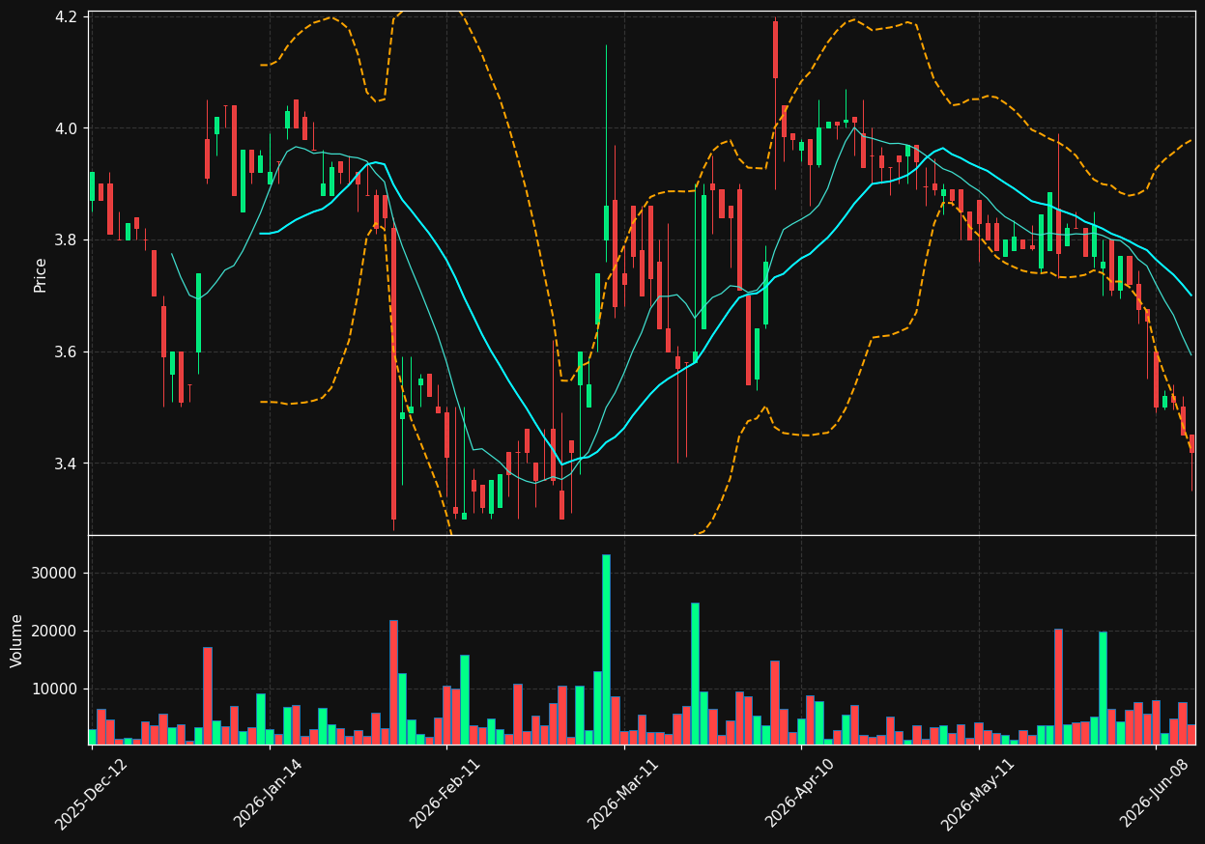Image resolution: width=1205 pixels, height=844 pixels.
Task: Click the Price axis title
Action: [41, 274]
